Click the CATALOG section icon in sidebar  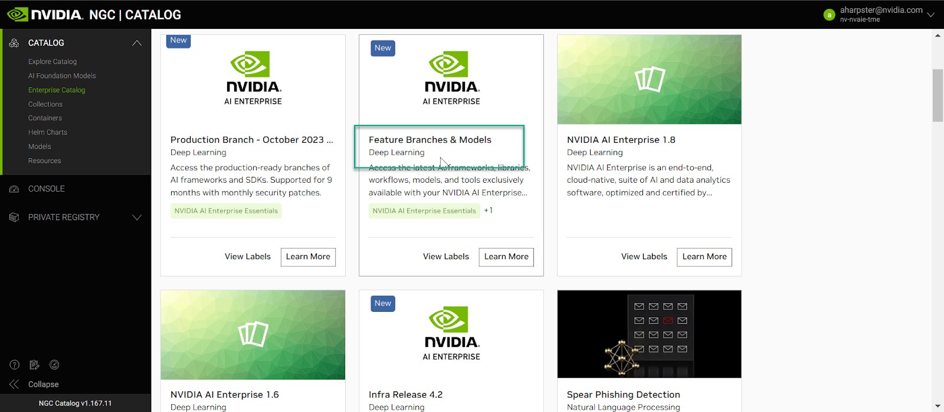click(x=14, y=43)
